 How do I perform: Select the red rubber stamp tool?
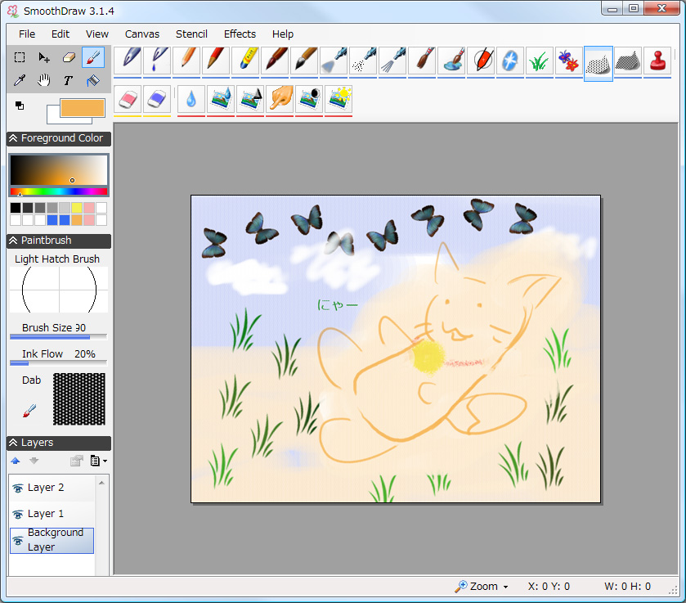tap(658, 61)
